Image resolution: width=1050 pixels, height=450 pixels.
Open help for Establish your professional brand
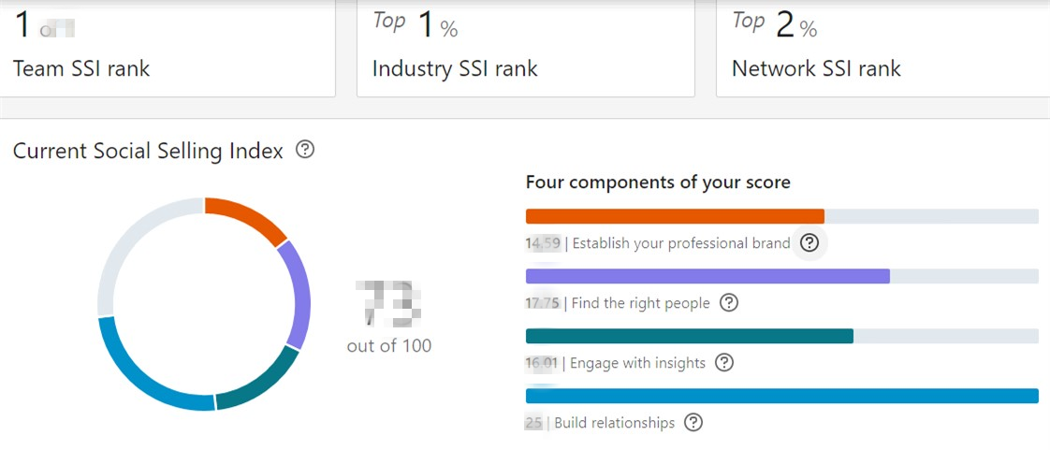pos(809,242)
